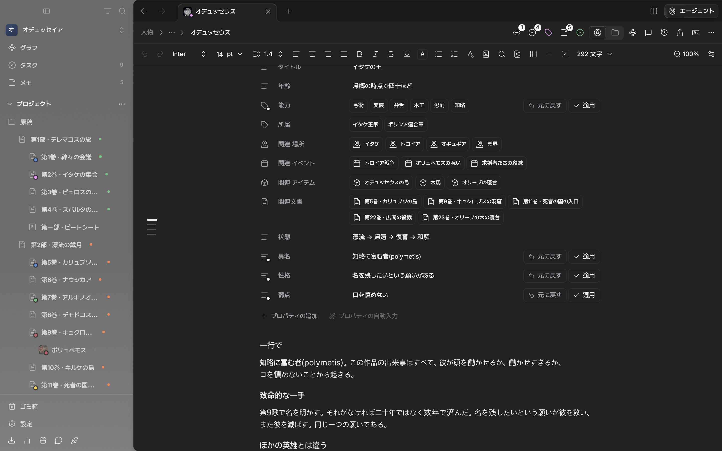This screenshot has height=451, width=722.
Task: Insert a bulleted list
Action: 438,54
